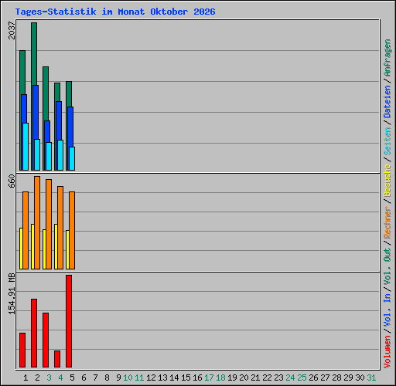Viewport: 396px width, 386px height.
Task: Click the 'Anfragen' legend label
Action: pos(387,58)
